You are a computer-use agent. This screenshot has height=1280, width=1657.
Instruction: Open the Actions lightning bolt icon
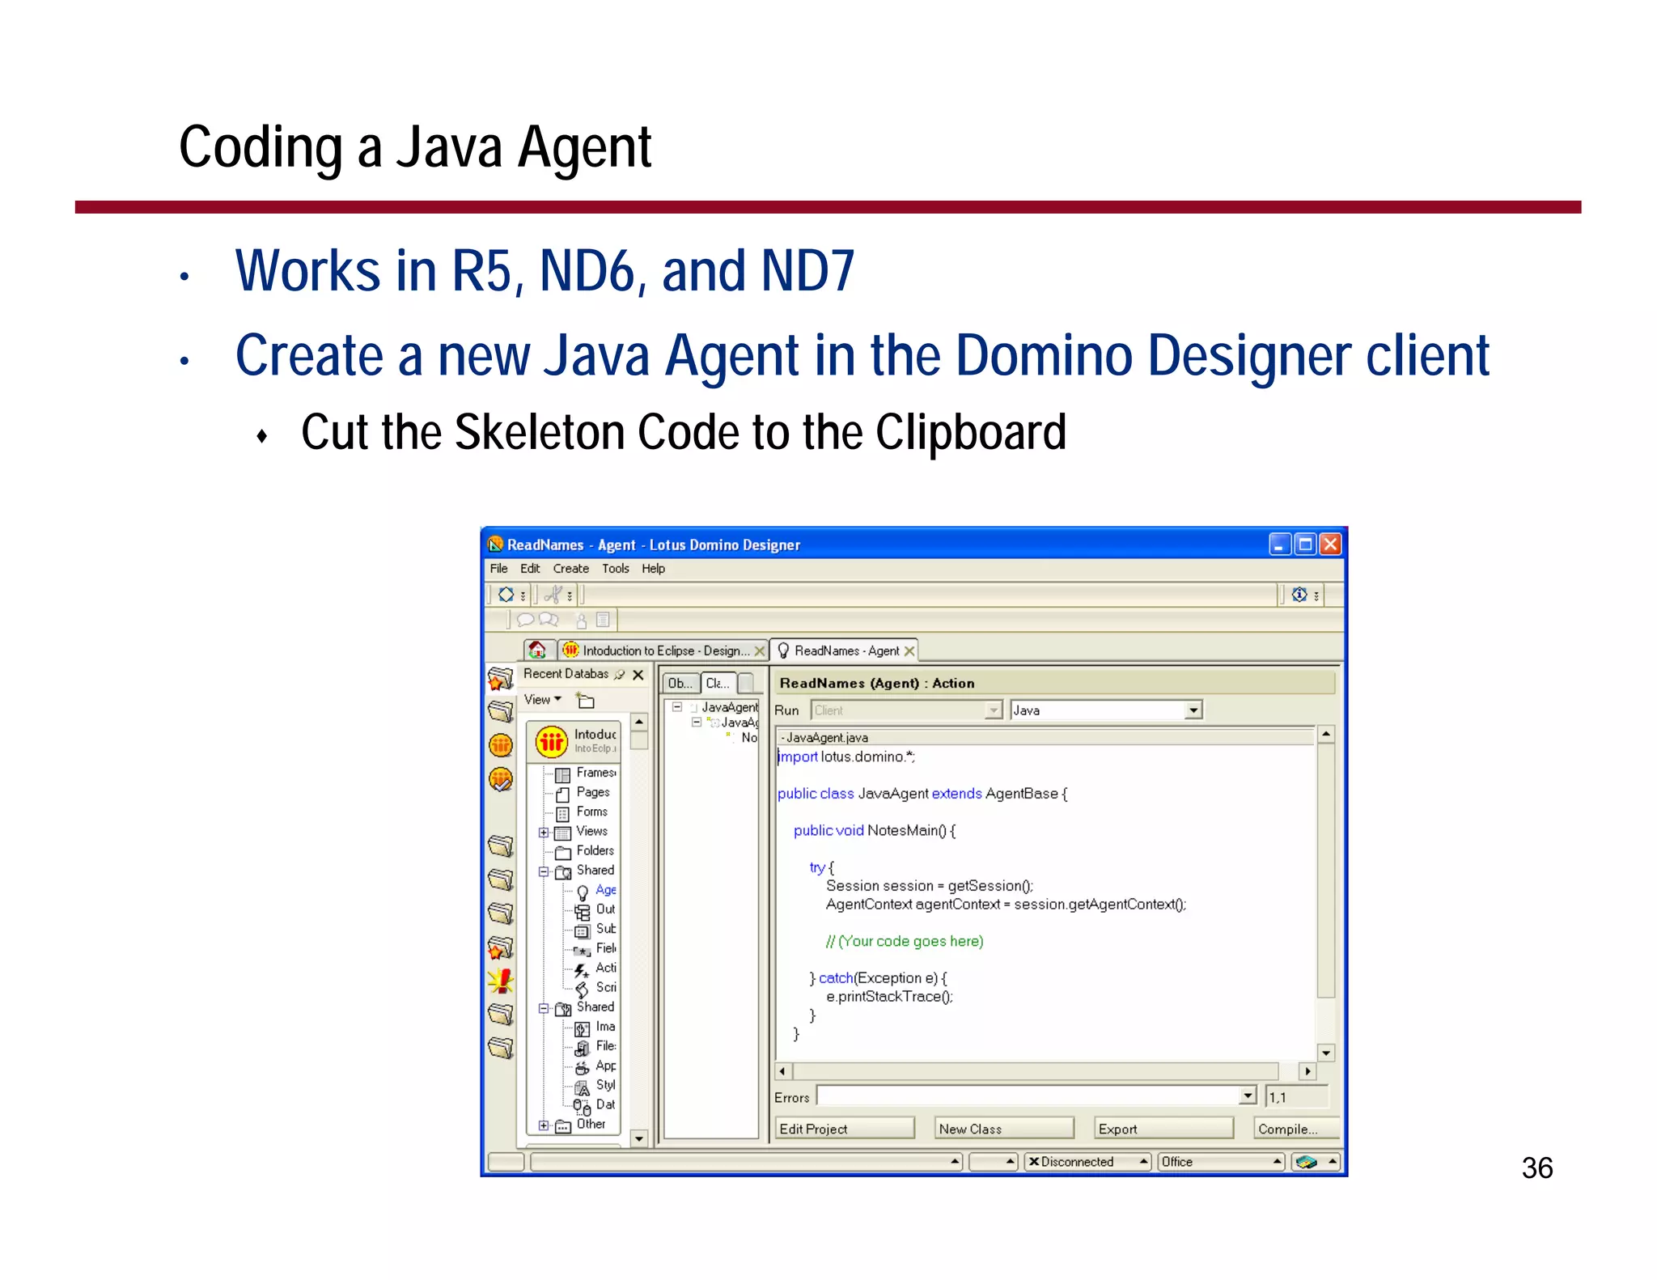click(583, 970)
